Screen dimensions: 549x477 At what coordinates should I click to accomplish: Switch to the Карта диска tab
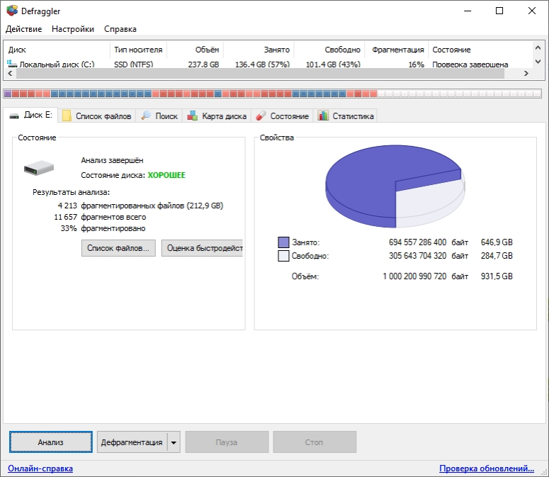point(217,116)
